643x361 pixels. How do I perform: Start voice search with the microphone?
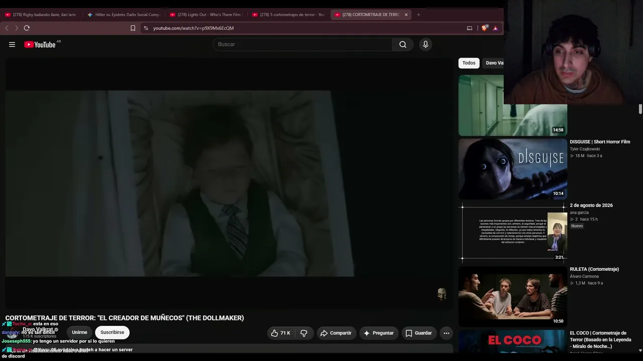coord(425,45)
